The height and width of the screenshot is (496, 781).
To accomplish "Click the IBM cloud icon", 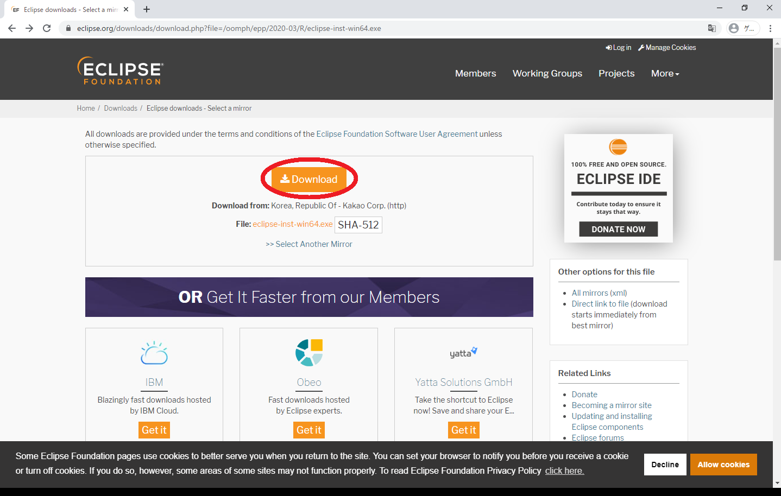I will pos(154,353).
